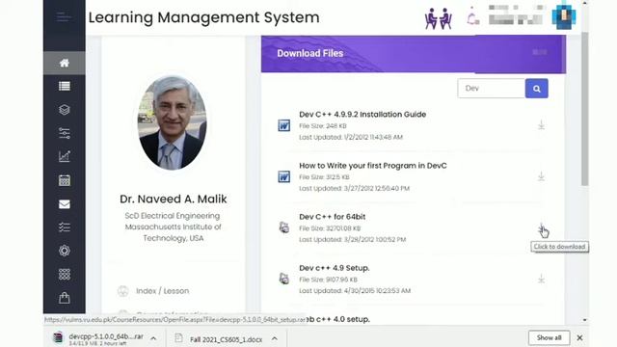The height and width of the screenshot is (347, 617).
Task: Open the line chart sidebar icon
Action: [65, 156]
